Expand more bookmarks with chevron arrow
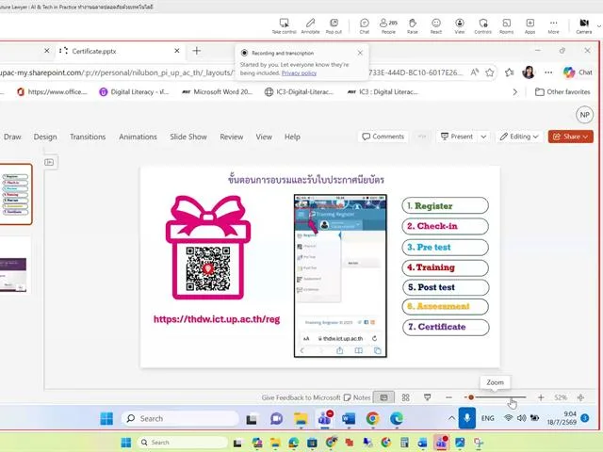This screenshot has height=452, width=603. click(515, 92)
